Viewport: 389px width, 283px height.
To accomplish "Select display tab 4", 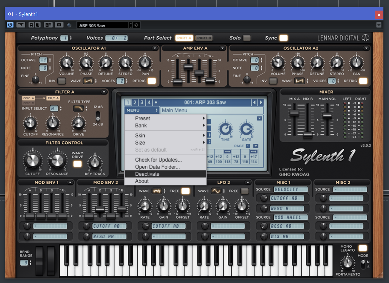I will (149, 102).
